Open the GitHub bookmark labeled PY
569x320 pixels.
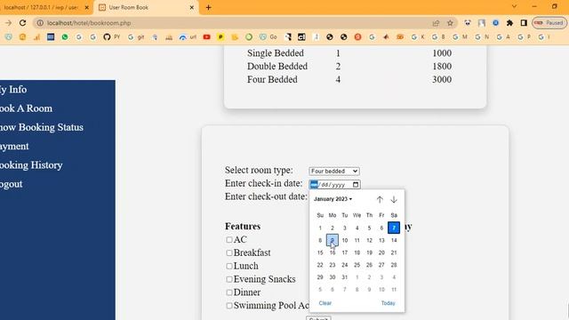[x=111, y=37]
